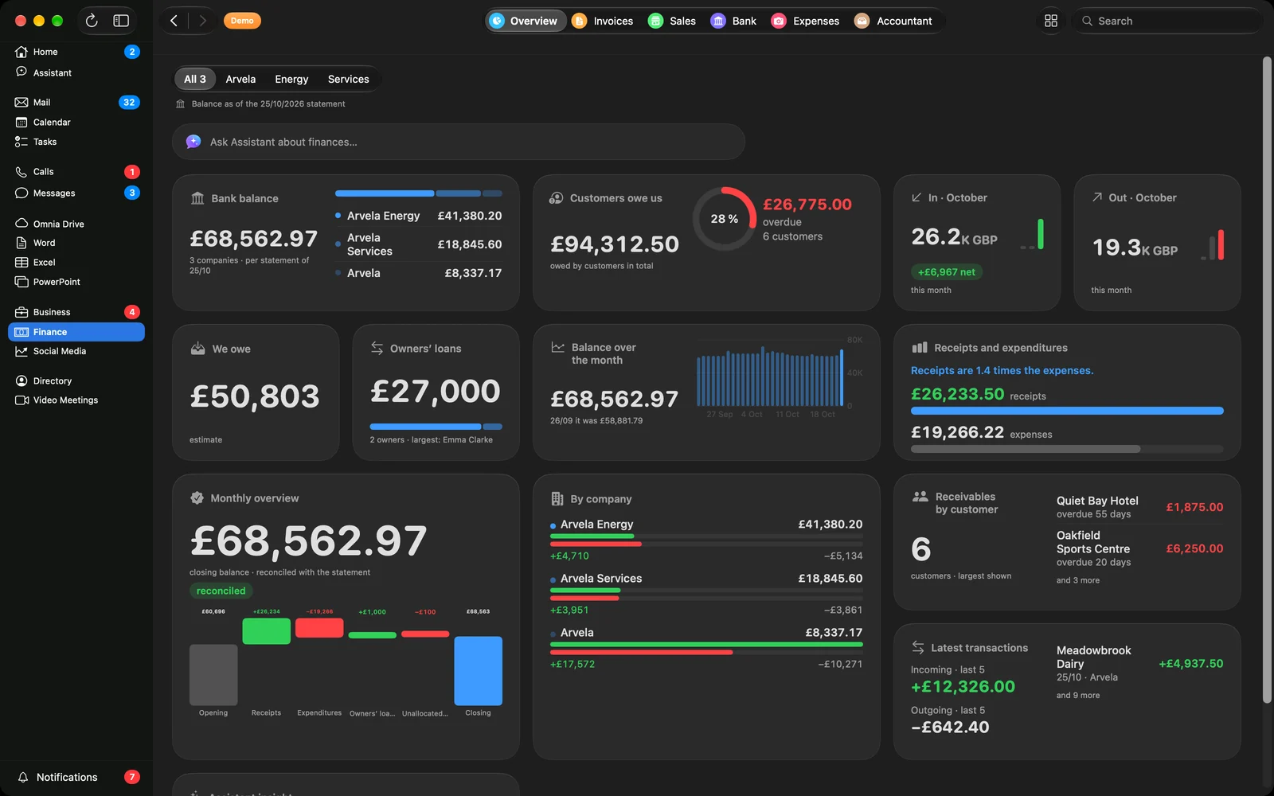The image size is (1274, 796).
Task: Toggle the sidebar panel icon
Action: (x=121, y=21)
